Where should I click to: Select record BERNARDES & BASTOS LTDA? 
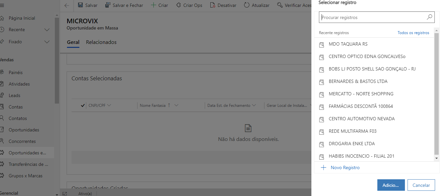tap(374, 81)
